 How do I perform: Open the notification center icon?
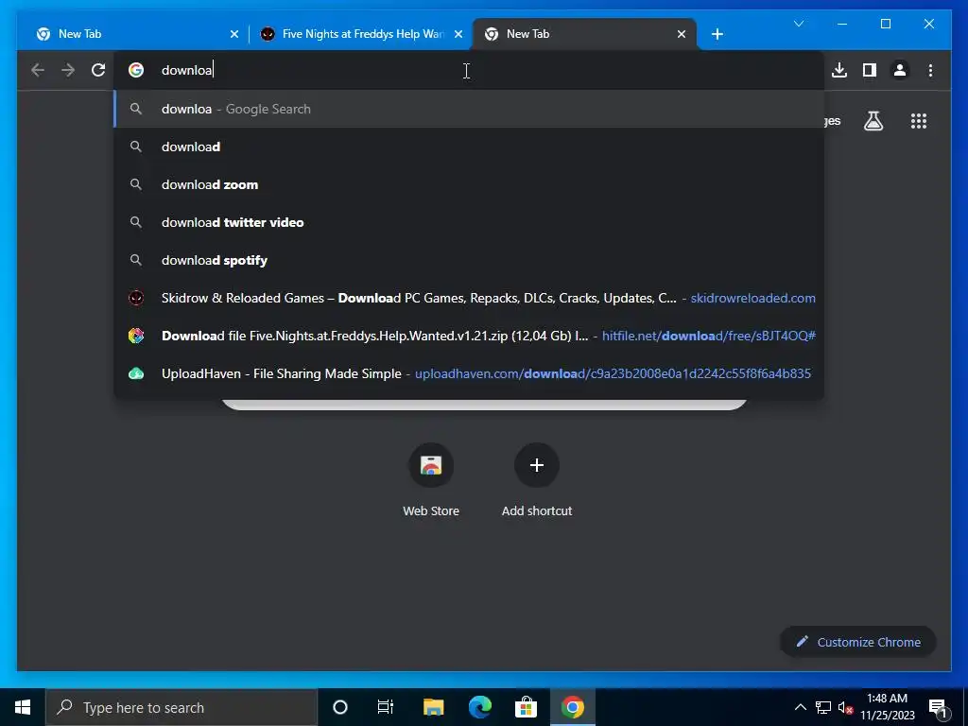938,707
